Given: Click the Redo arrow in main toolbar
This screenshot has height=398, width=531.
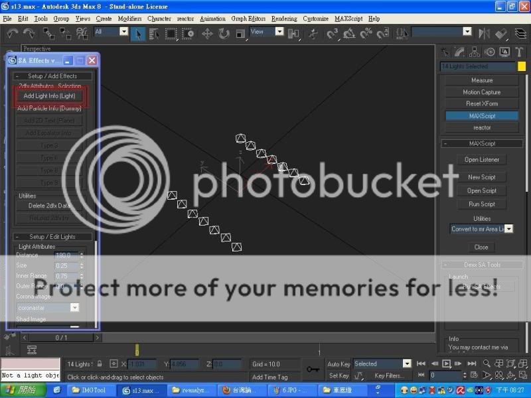Looking at the screenshot, I should (29, 33).
